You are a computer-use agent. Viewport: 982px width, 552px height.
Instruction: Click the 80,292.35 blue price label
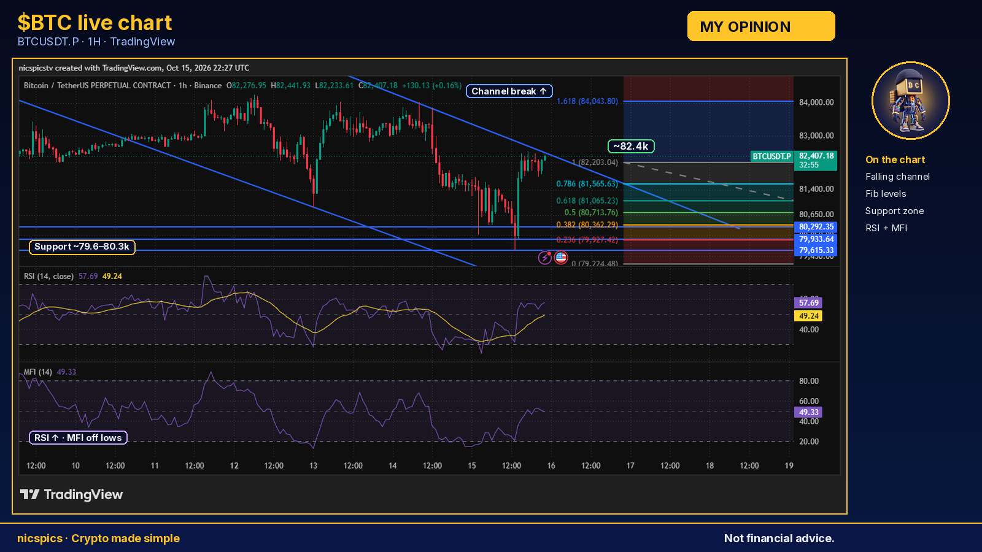816,227
